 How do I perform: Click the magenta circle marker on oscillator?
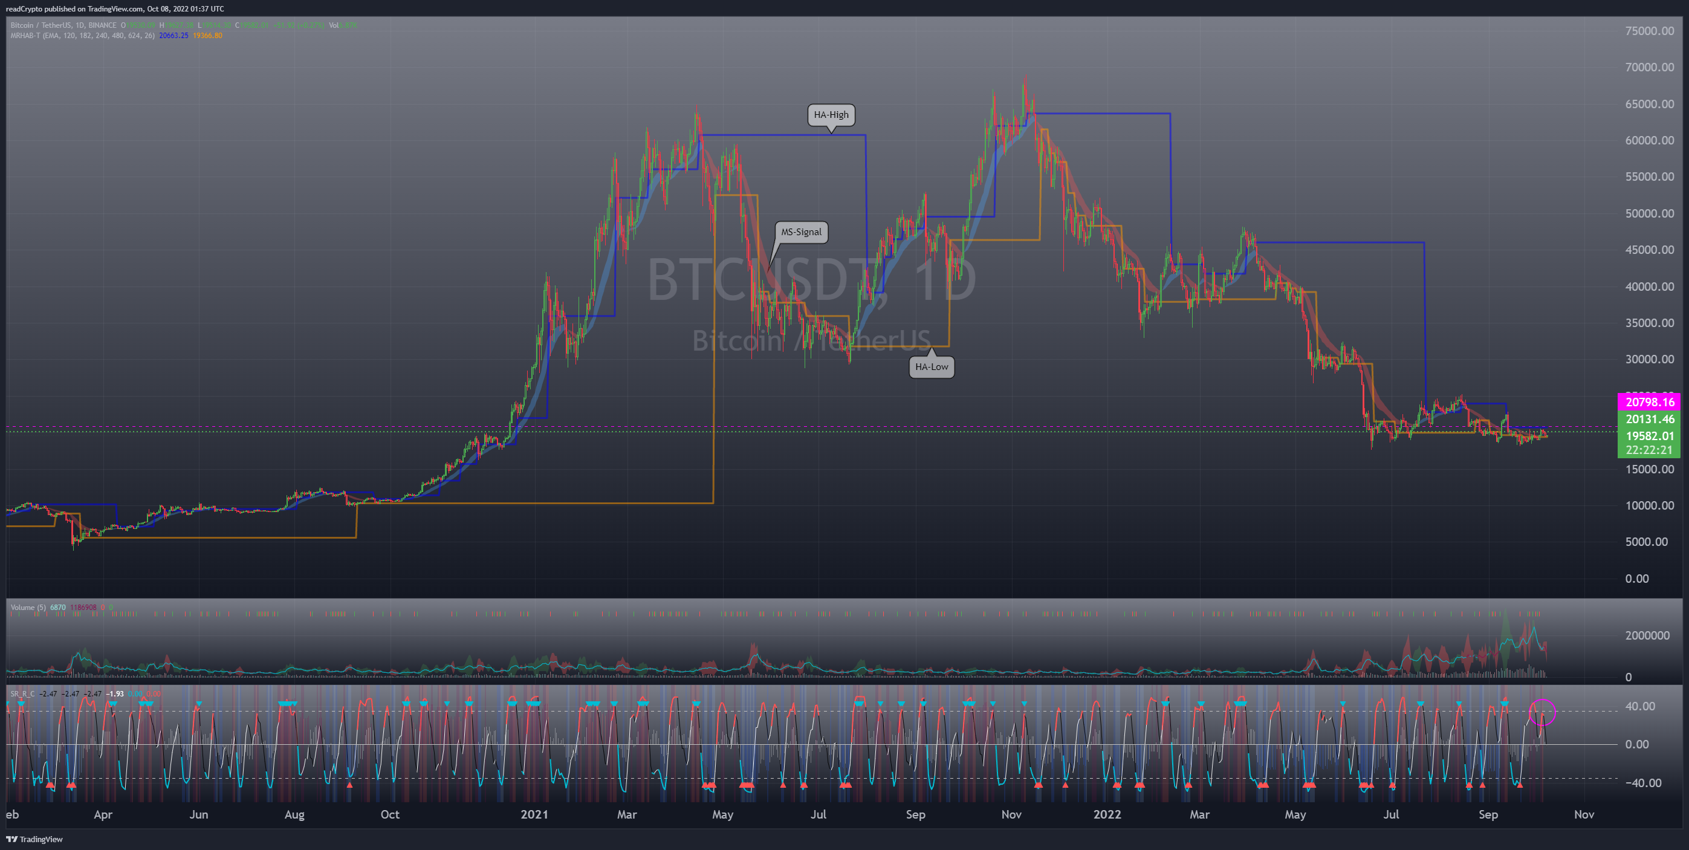(1542, 712)
